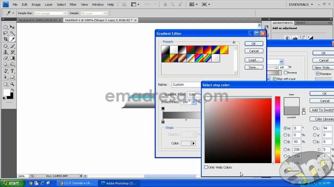The height and width of the screenshot is (187, 334).
Task: Click the swap foreground and background colors icon
Action: 13,90
